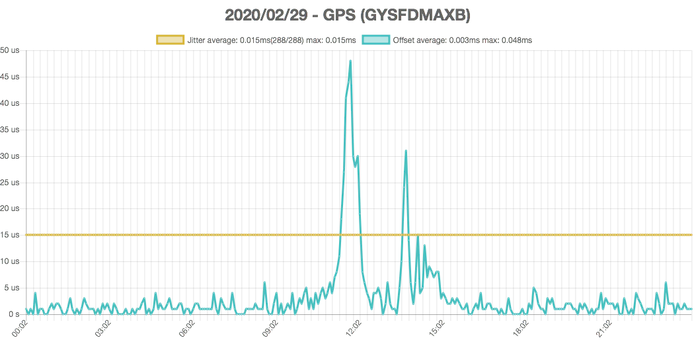Click the 35 us y-axis label
This screenshot has width=696, height=348.
(x=10, y=130)
